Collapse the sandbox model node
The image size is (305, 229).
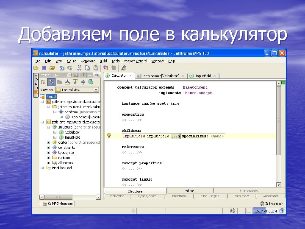[55, 112]
